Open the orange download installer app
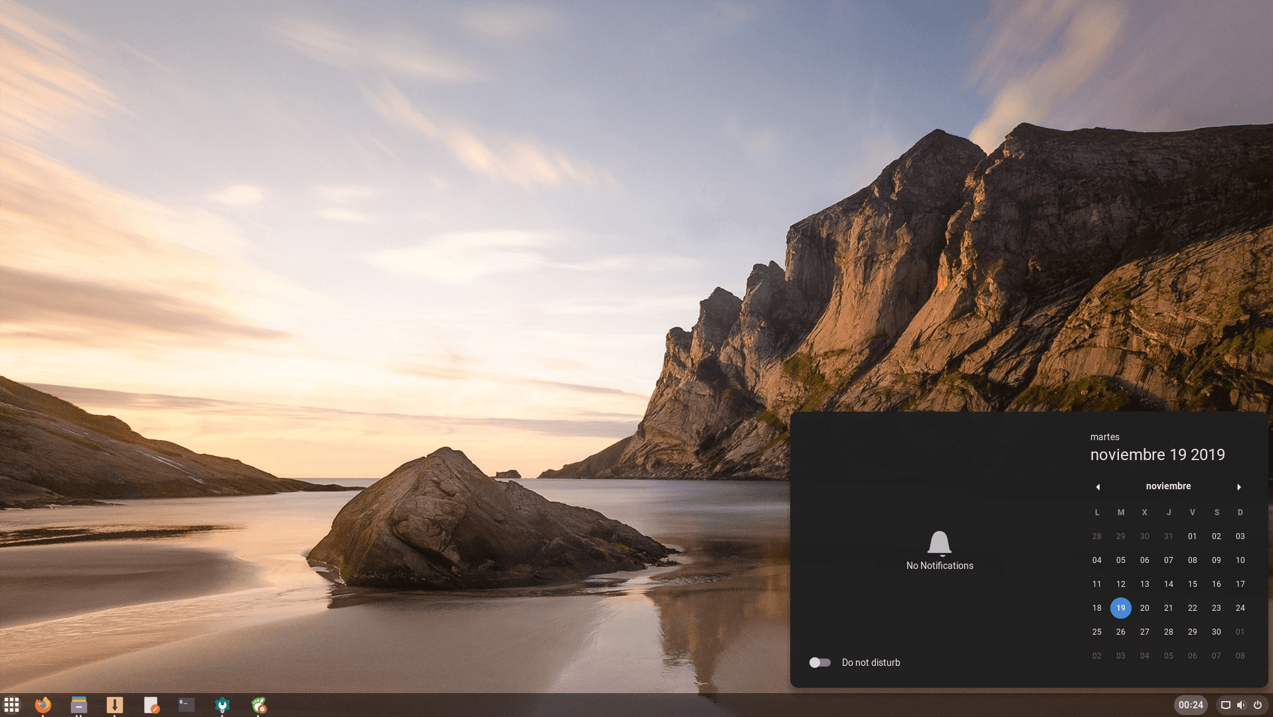1273x717 pixels. (115, 704)
